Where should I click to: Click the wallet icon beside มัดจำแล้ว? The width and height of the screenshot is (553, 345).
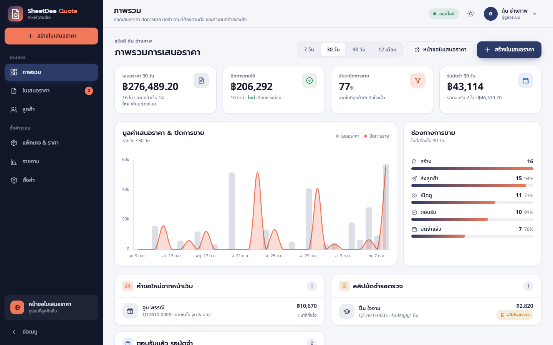414,229
